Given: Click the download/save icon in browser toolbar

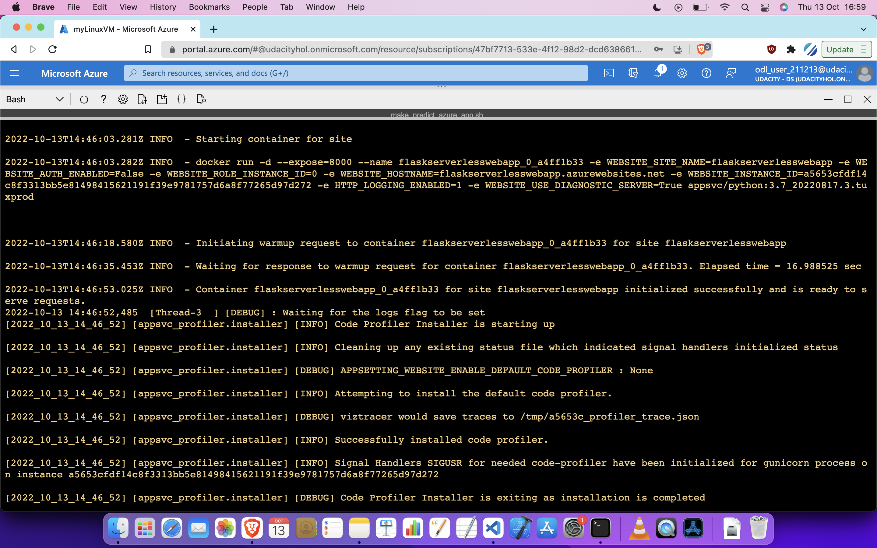Looking at the screenshot, I should [678, 49].
